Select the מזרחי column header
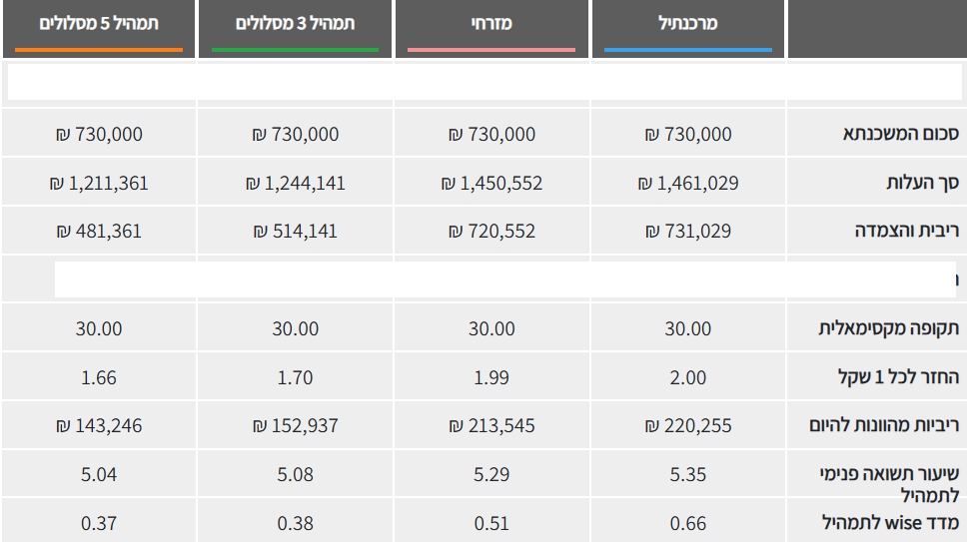Screen dimensions: 967x542 (491, 23)
